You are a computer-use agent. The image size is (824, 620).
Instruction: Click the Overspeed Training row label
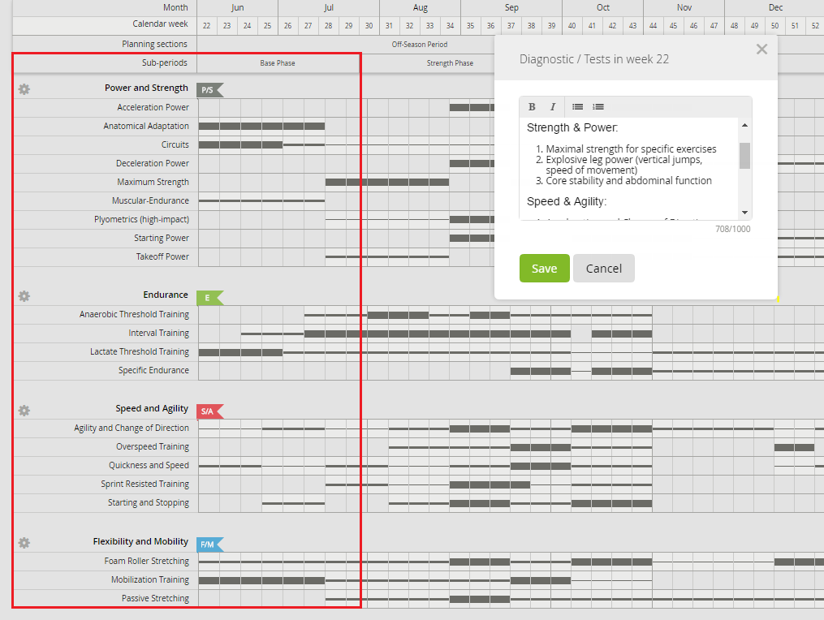tap(153, 446)
